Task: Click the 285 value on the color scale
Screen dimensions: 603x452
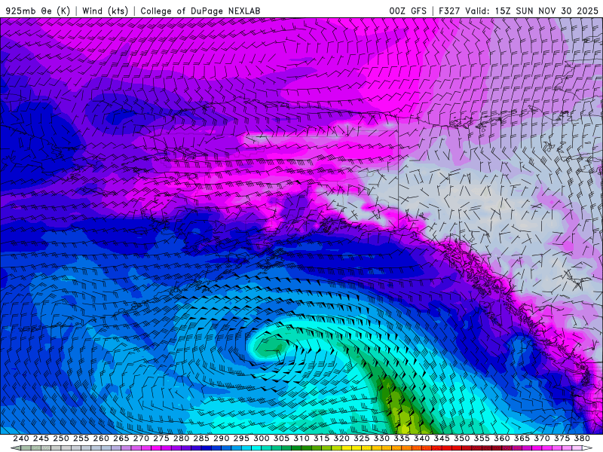Action: pos(200,438)
